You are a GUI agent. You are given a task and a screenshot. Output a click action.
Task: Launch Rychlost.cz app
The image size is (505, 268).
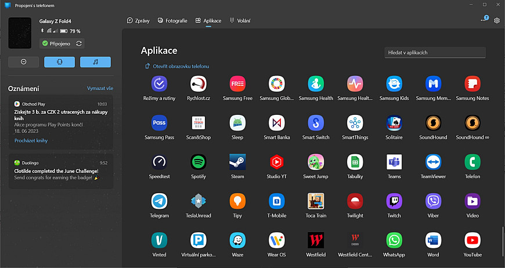point(199,84)
